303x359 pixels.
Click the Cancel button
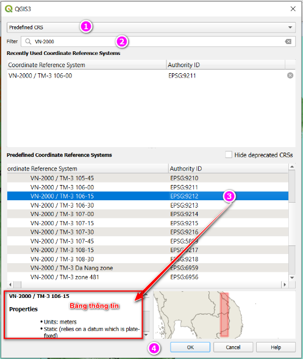pos(233,347)
